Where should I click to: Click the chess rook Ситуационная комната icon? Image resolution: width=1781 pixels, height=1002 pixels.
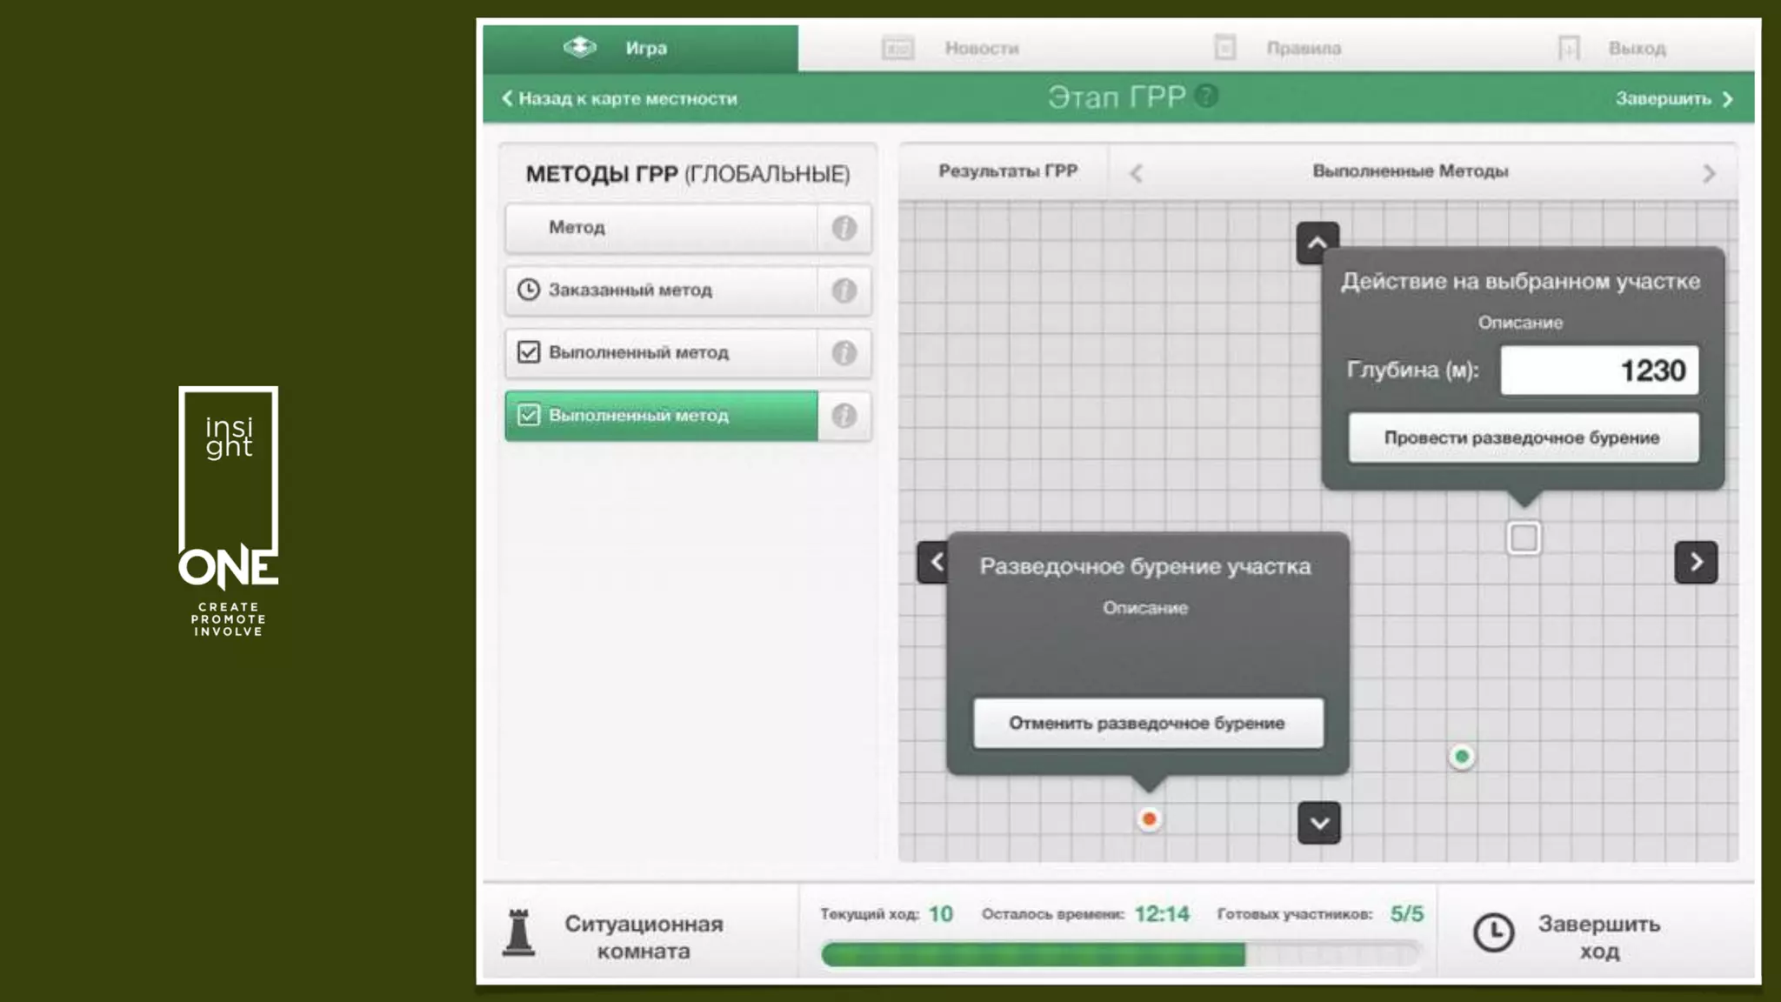pos(519,932)
